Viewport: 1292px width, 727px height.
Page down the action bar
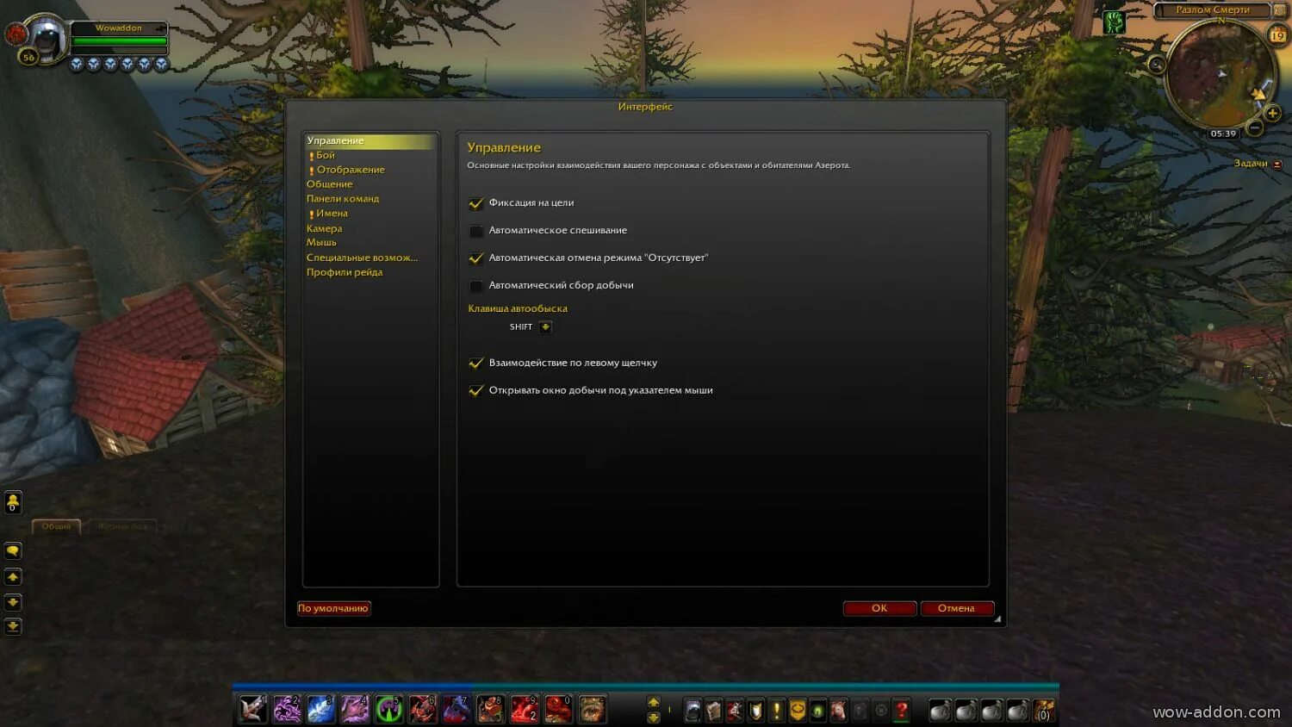(654, 717)
